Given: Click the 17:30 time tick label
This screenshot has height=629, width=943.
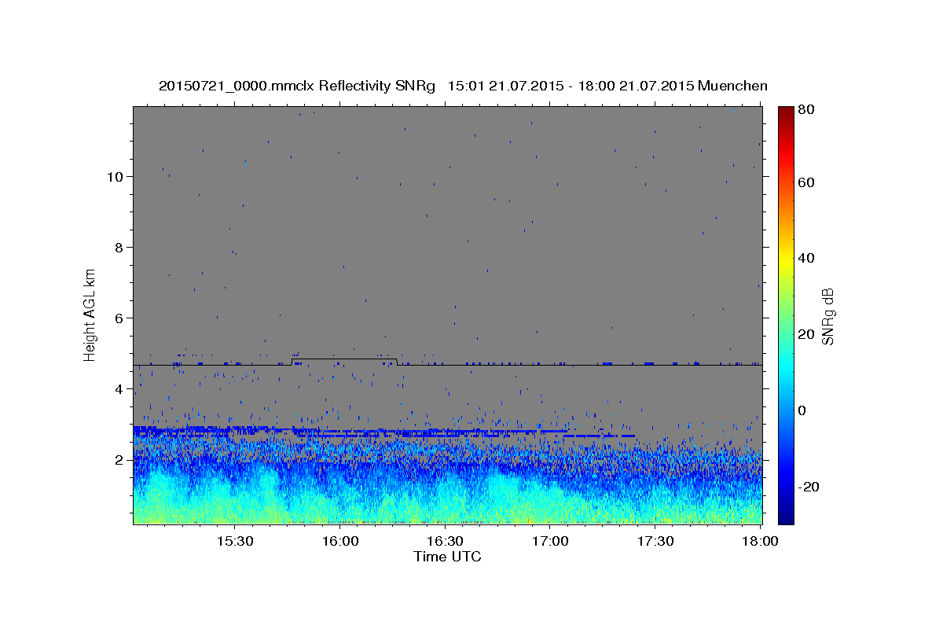Looking at the screenshot, I should coord(655,542).
